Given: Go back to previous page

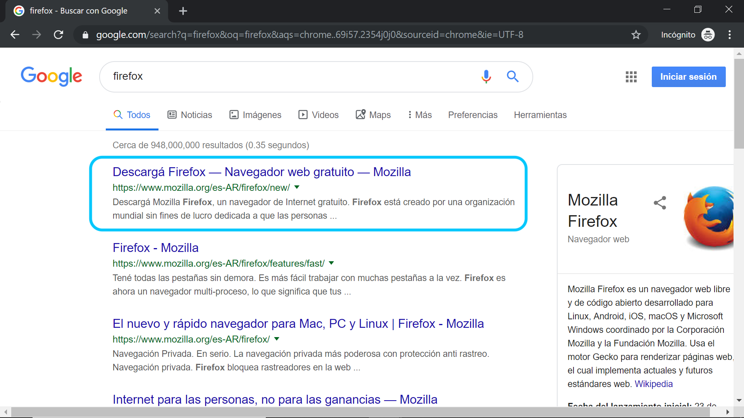Looking at the screenshot, I should click(15, 35).
